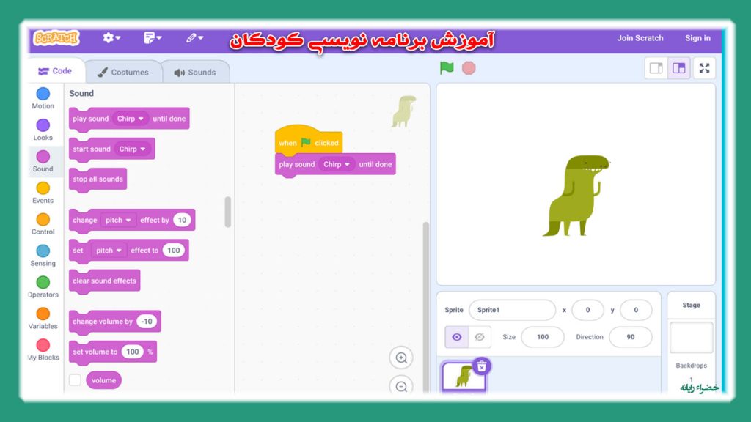Enable the volume reporter checkbox
Viewport: 751px width, 422px height.
pos(76,380)
